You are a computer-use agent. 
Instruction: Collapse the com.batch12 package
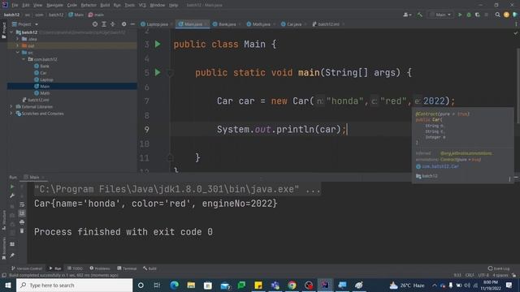click(24, 59)
